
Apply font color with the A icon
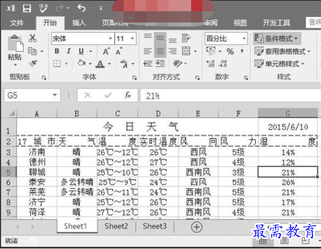coord(100,64)
